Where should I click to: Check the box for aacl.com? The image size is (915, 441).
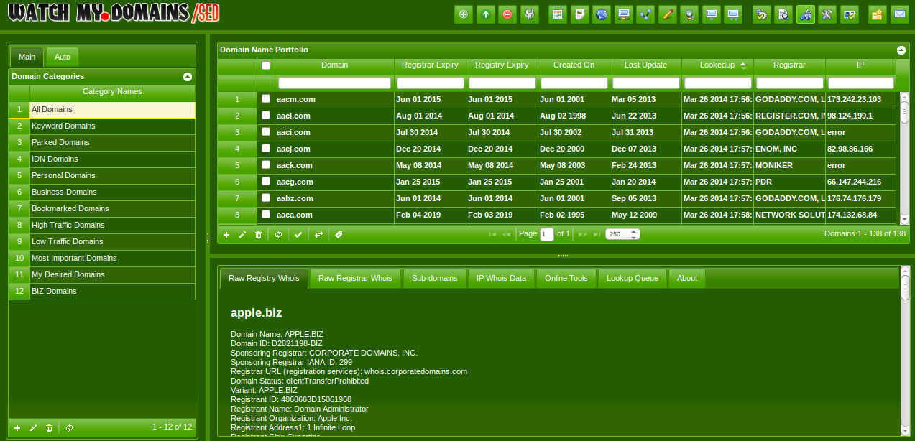click(266, 116)
